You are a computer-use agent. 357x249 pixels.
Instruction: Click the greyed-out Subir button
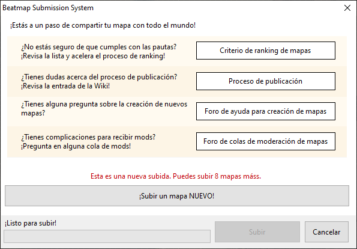pyautogui.click(x=257, y=232)
